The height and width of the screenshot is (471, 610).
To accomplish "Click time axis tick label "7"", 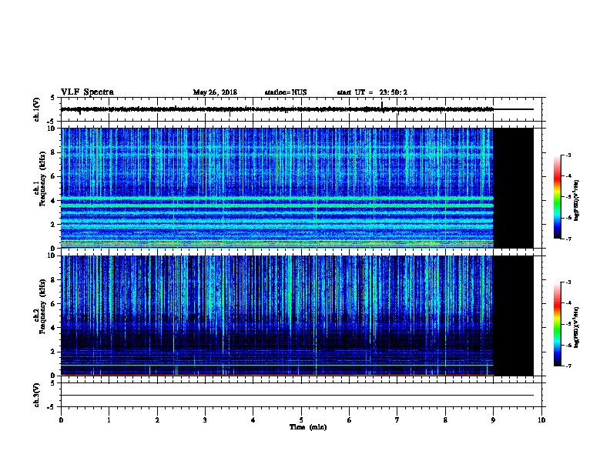I will point(397,420).
